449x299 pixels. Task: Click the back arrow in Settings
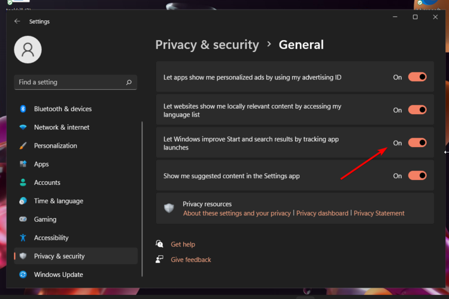[x=17, y=21]
